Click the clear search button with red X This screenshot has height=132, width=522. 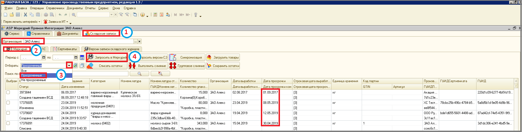point(160,74)
